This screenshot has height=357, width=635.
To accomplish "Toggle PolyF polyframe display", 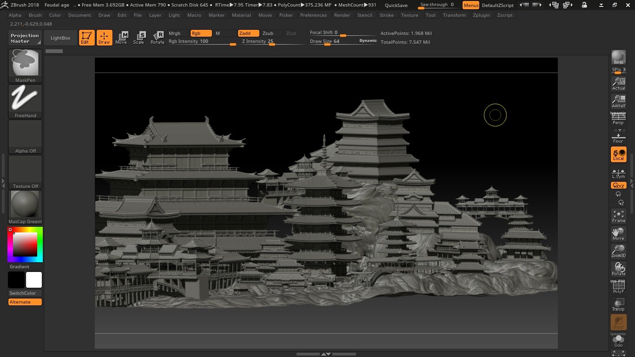I will (618, 287).
